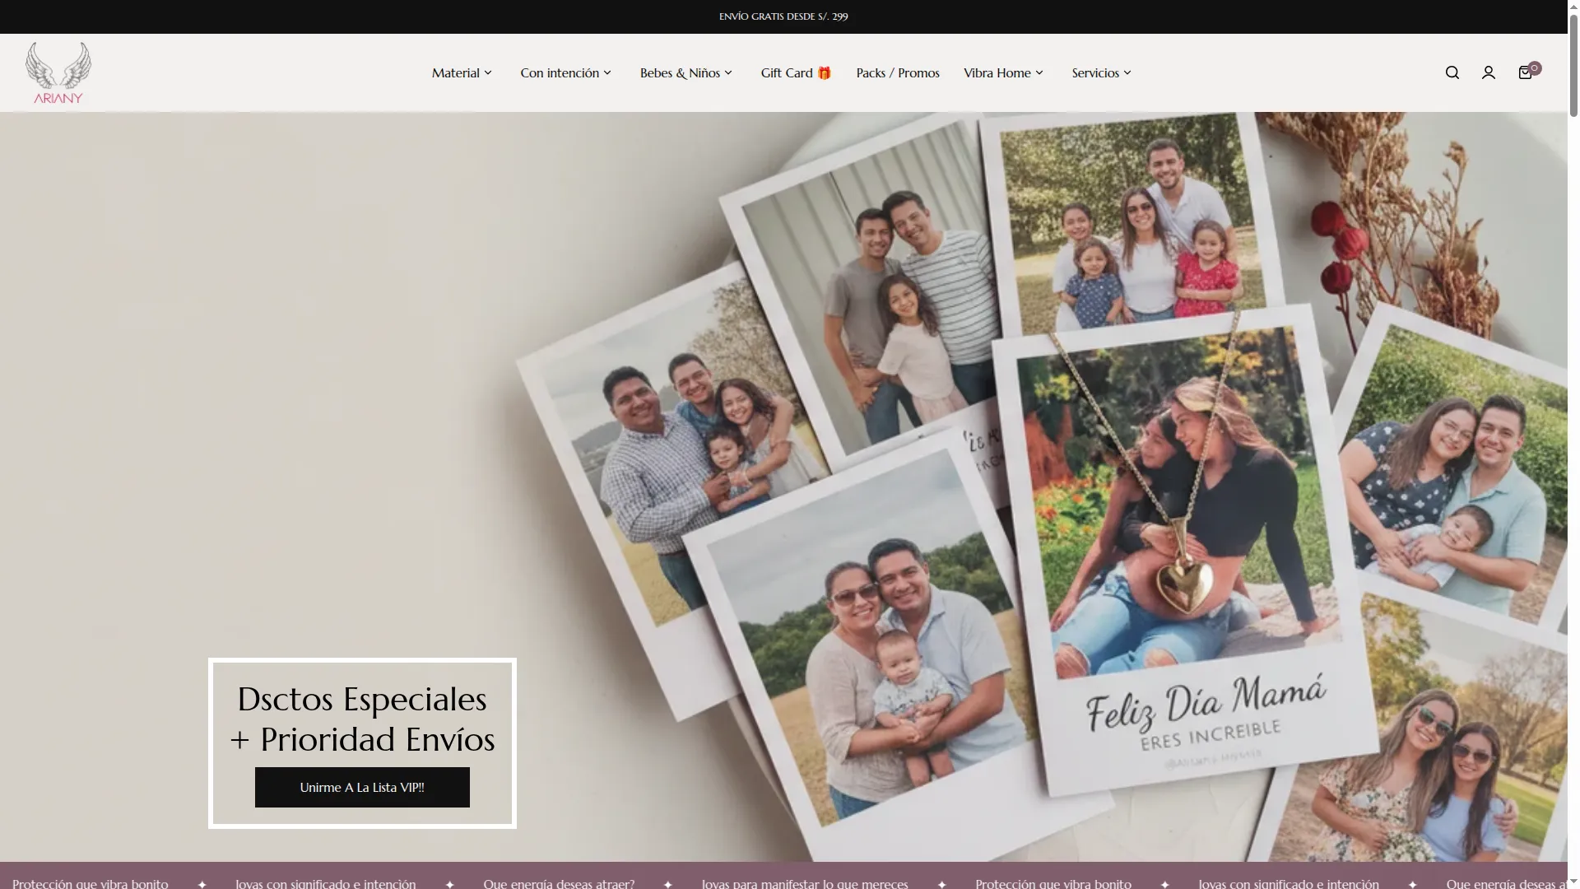1580x889 pixels.
Task: Go to homepage via Ariany logo
Action: click(58, 72)
